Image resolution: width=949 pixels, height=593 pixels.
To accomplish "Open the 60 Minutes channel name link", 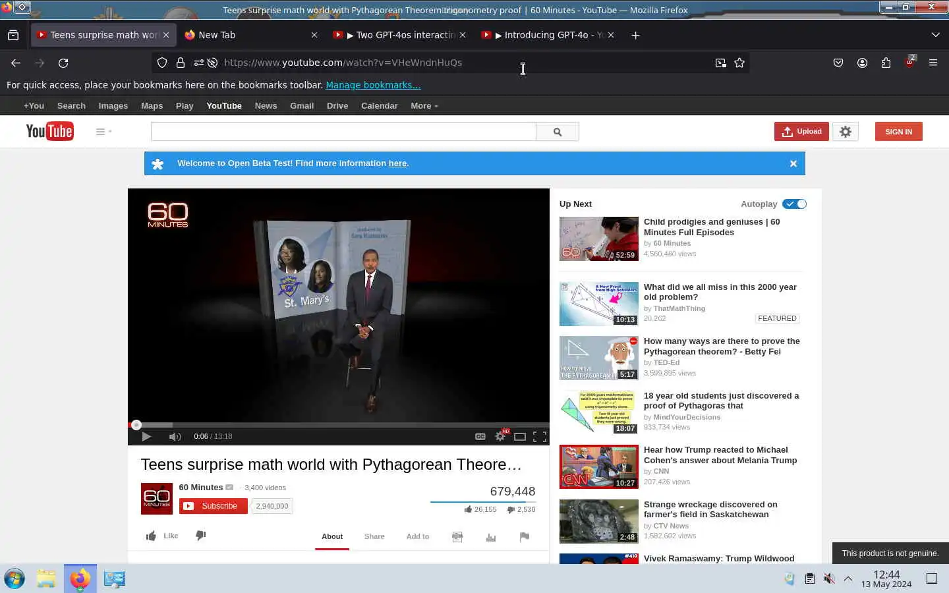I will click(201, 488).
